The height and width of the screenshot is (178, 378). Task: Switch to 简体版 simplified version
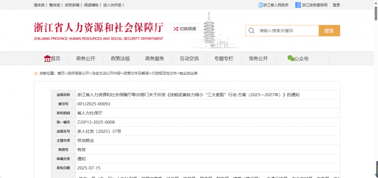pyautogui.click(x=39, y=5)
